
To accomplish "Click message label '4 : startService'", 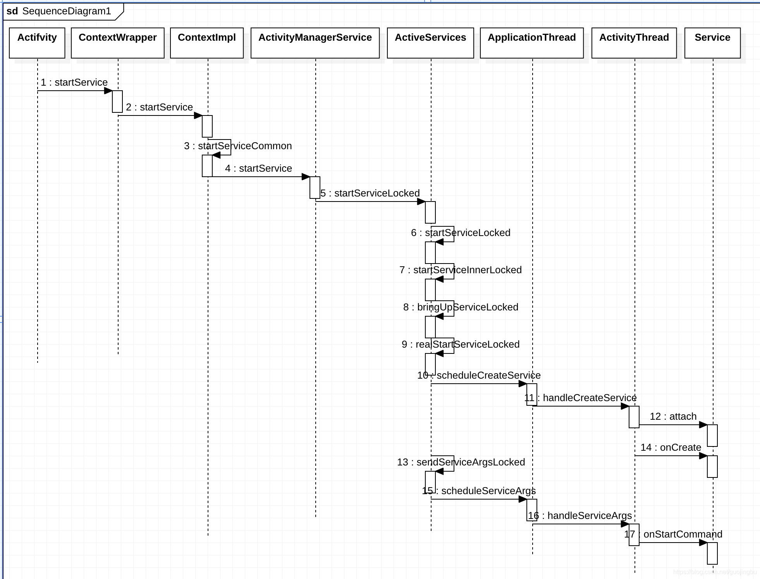I will tap(258, 168).
